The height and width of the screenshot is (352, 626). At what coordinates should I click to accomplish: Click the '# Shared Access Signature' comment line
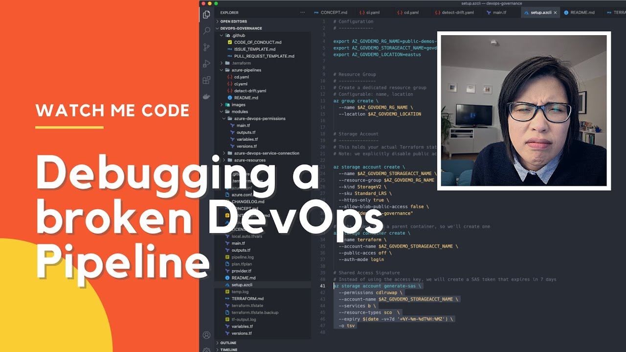pyautogui.click(x=367, y=273)
